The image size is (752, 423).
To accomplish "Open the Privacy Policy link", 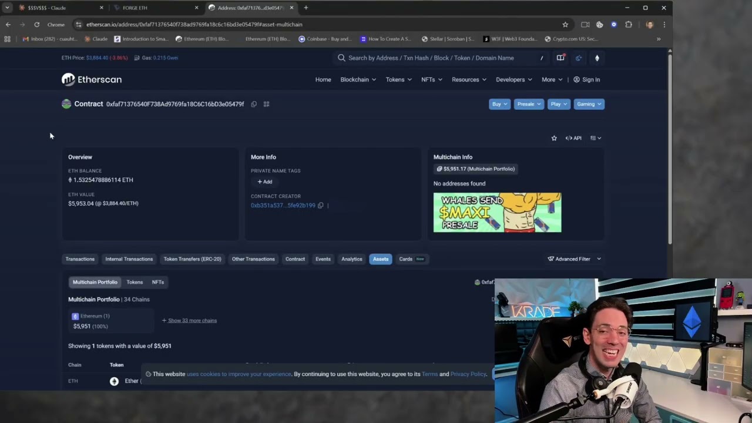I will click(468, 374).
